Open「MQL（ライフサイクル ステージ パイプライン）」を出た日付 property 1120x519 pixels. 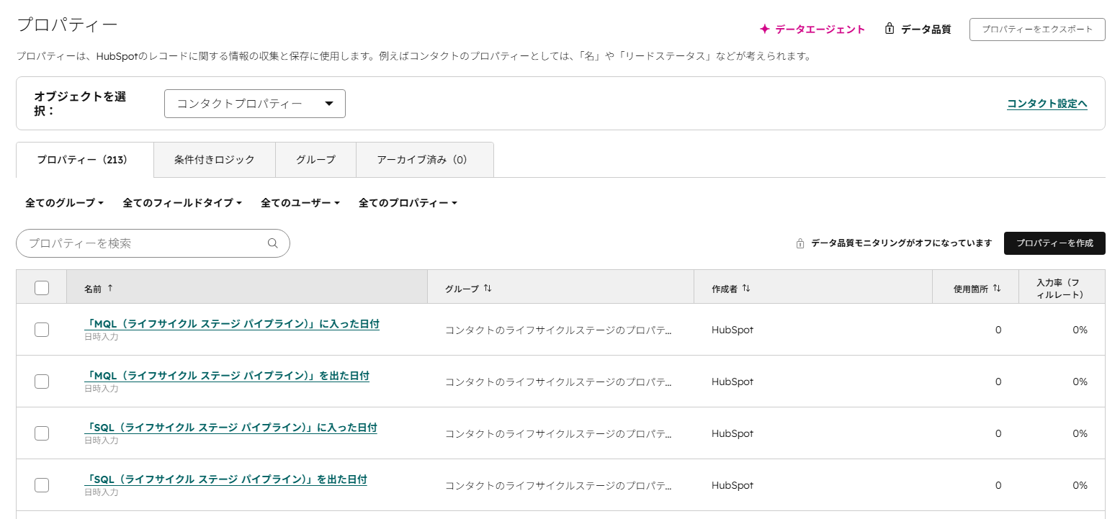(227, 376)
